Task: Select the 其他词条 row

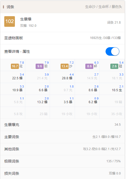Action: [x=62, y=149]
